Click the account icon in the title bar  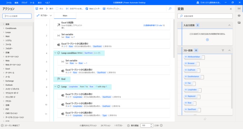[x=198, y=3]
